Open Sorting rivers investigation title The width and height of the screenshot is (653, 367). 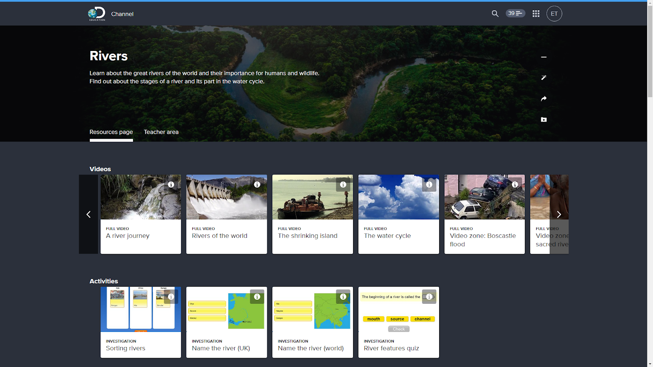pyautogui.click(x=126, y=348)
